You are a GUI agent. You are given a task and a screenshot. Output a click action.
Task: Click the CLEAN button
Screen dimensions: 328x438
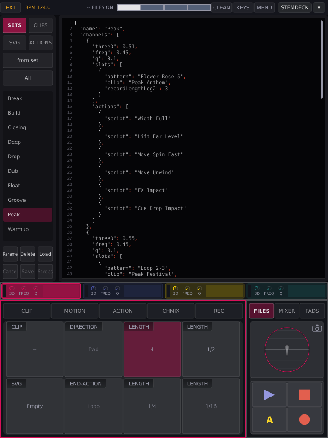coord(222,8)
